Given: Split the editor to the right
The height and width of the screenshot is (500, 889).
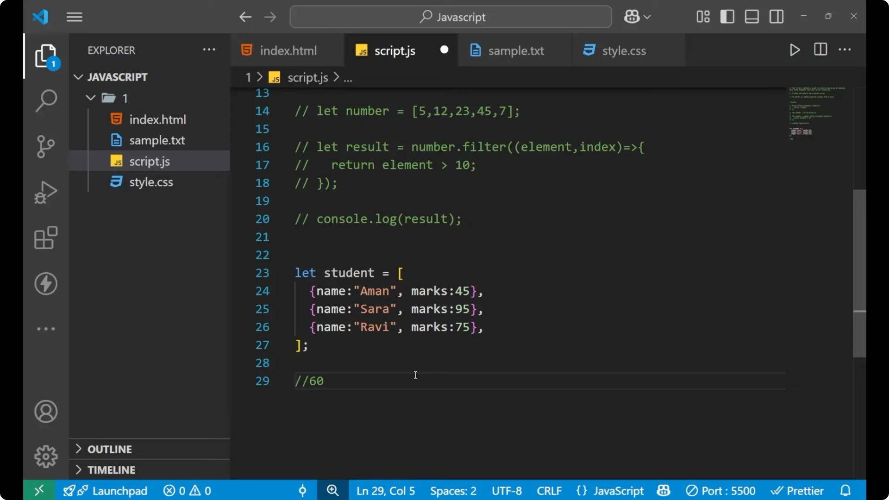Looking at the screenshot, I should click(x=820, y=50).
